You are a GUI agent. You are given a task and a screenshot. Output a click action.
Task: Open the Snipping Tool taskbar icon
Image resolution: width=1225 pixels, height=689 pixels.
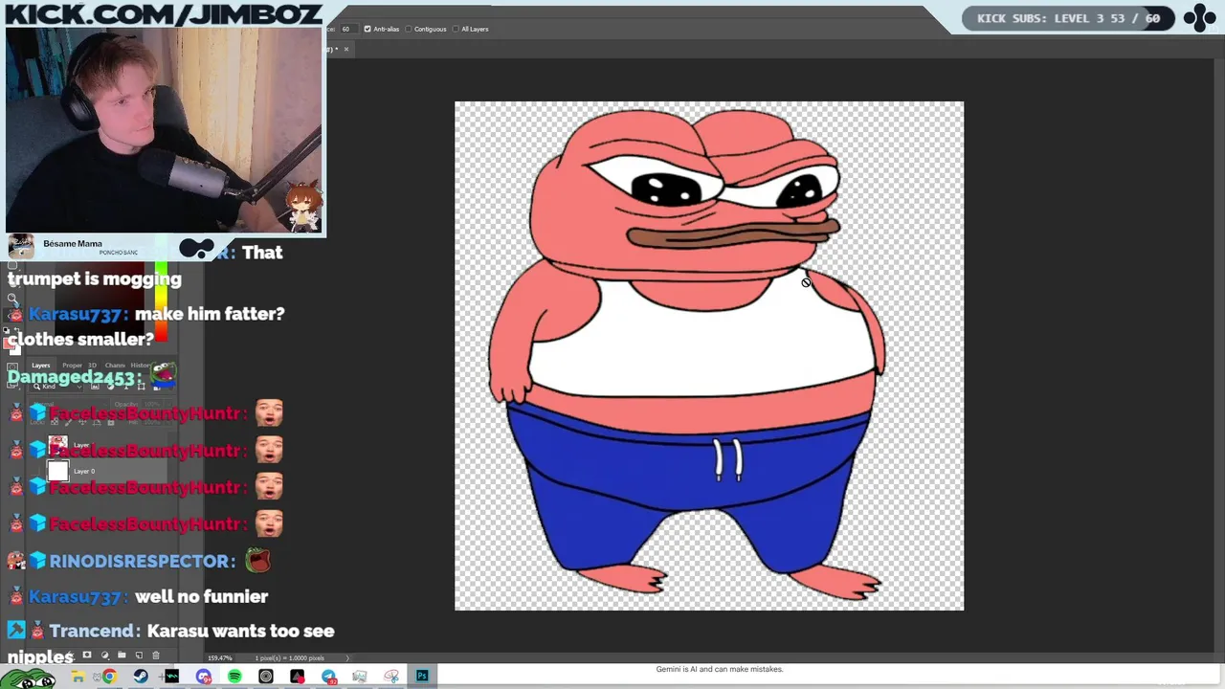click(390, 677)
